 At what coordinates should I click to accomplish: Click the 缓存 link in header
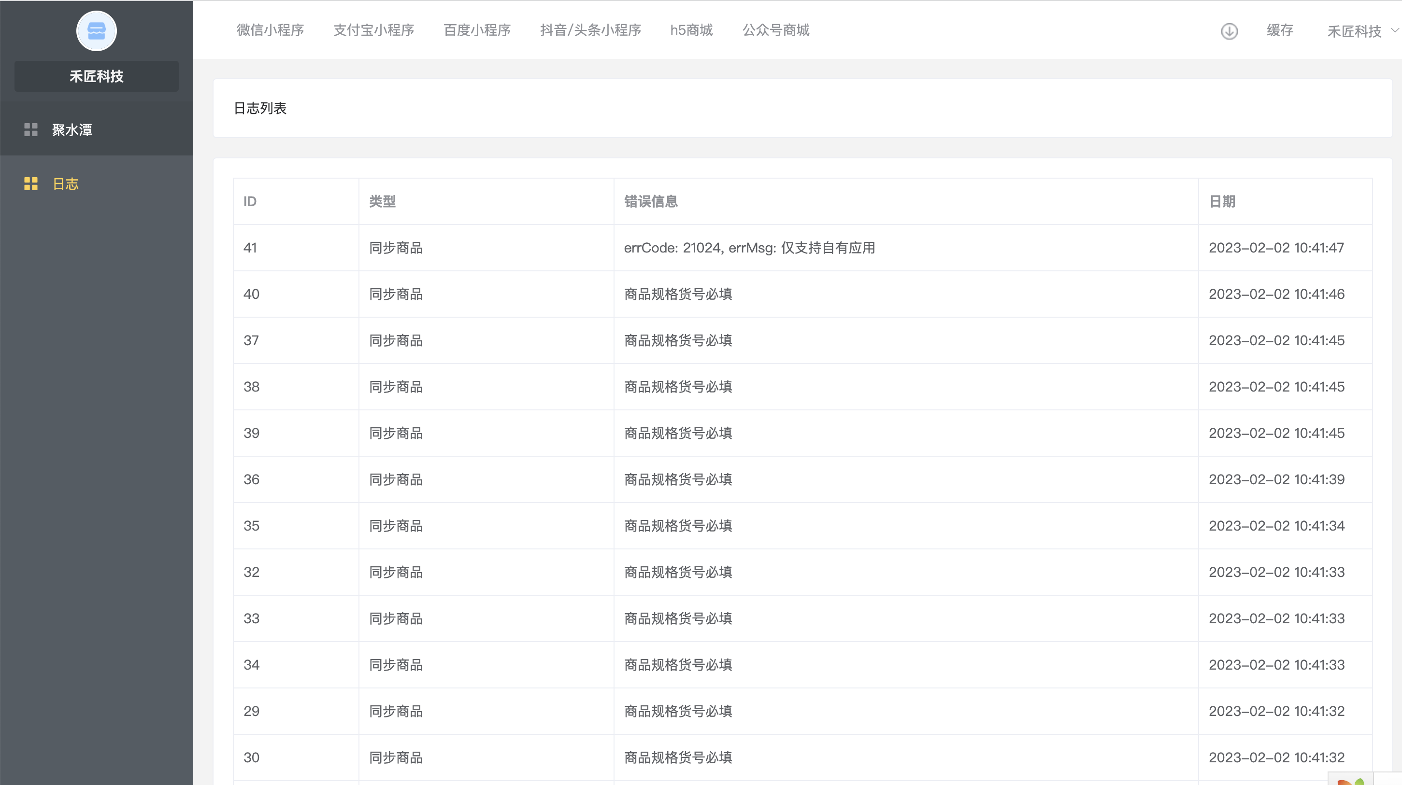(1280, 30)
